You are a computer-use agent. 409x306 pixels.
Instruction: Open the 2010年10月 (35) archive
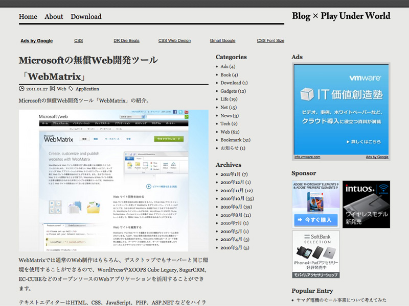point(237,199)
